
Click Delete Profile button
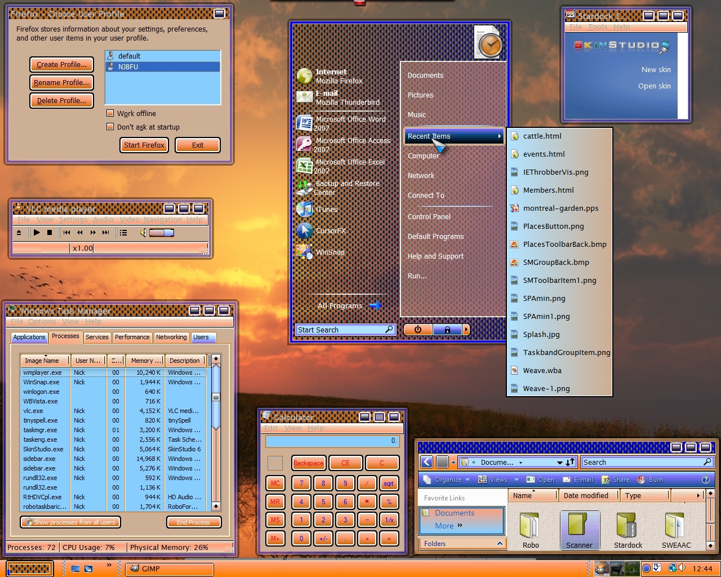62,100
